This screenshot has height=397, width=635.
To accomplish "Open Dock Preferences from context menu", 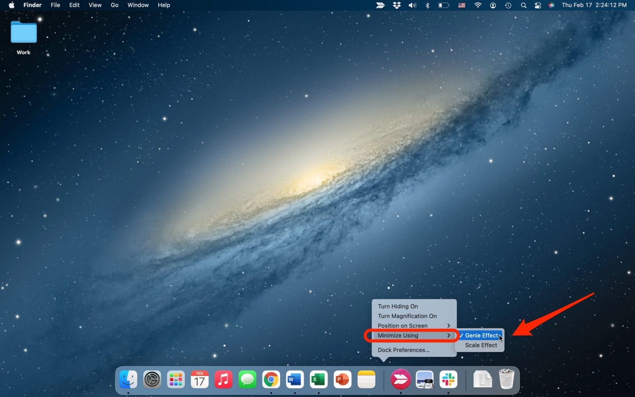I will pos(403,350).
